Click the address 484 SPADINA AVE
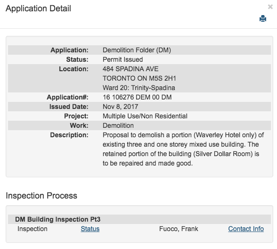The image size is (277, 249). point(130,69)
